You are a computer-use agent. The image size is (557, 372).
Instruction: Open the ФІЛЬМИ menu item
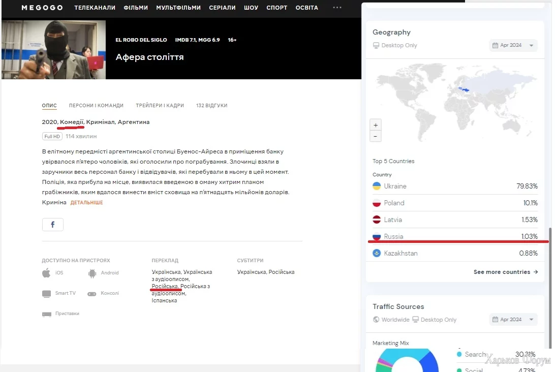tap(136, 8)
